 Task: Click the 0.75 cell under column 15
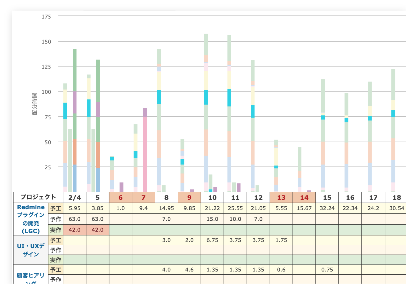pyautogui.click(x=327, y=270)
